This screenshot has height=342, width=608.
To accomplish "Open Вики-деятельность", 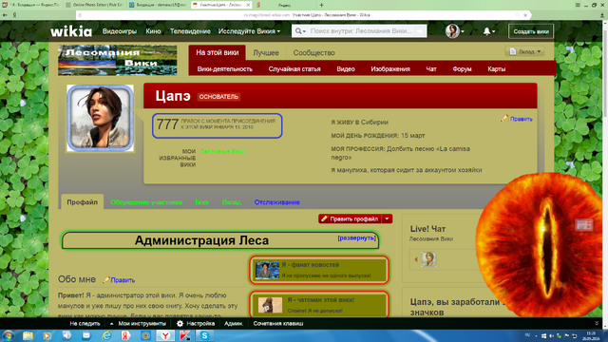I will pyautogui.click(x=224, y=69).
